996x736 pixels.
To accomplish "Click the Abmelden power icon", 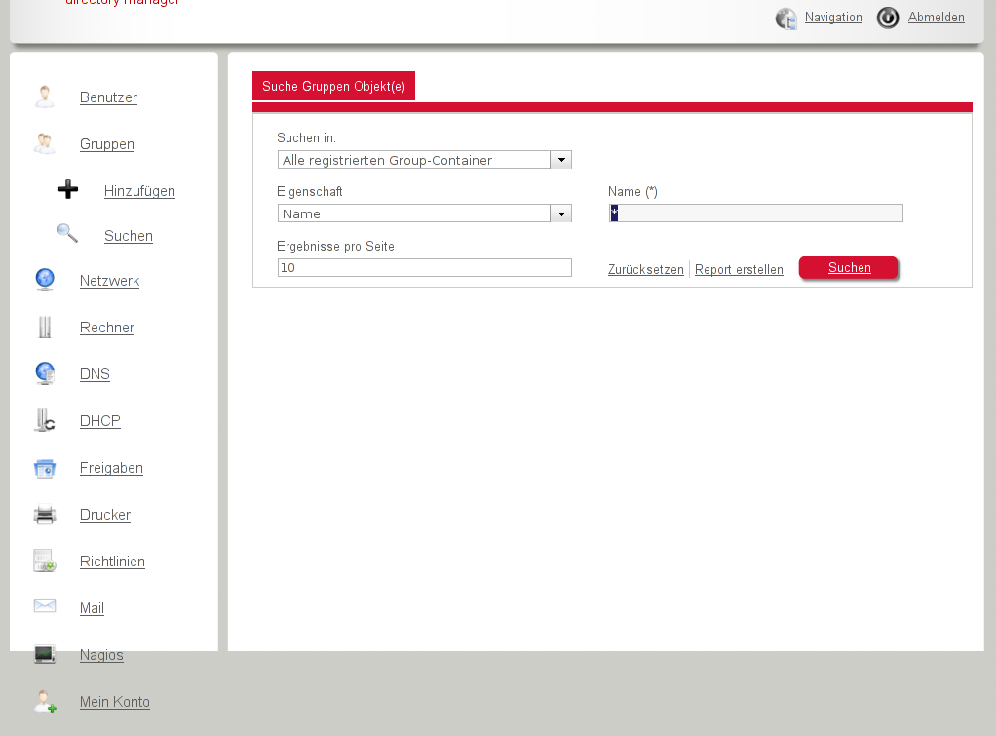I will pyautogui.click(x=887, y=18).
